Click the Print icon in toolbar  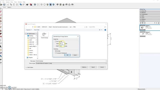point(27,4)
